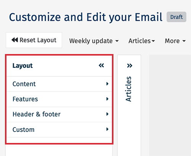Open the Weekly update dropdown
191x156 pixels.
pyautogui.click(x=94, y=41)
